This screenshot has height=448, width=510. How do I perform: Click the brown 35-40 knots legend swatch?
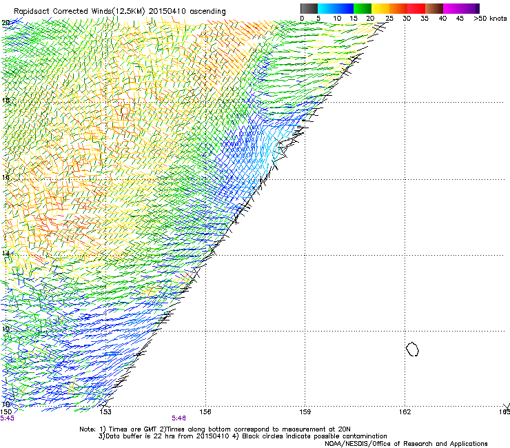(x=434, y=8)
